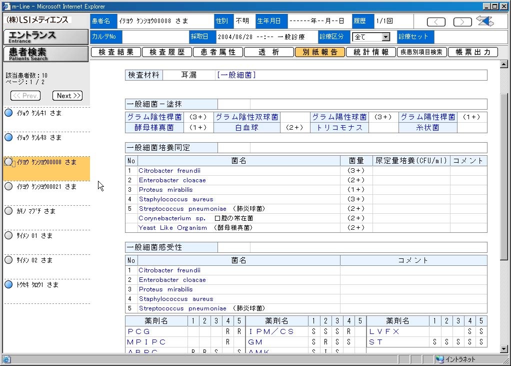Viewport: 511px width, 366px height.
Task: Click the [一般細菌] link
Action: (236, 75)
